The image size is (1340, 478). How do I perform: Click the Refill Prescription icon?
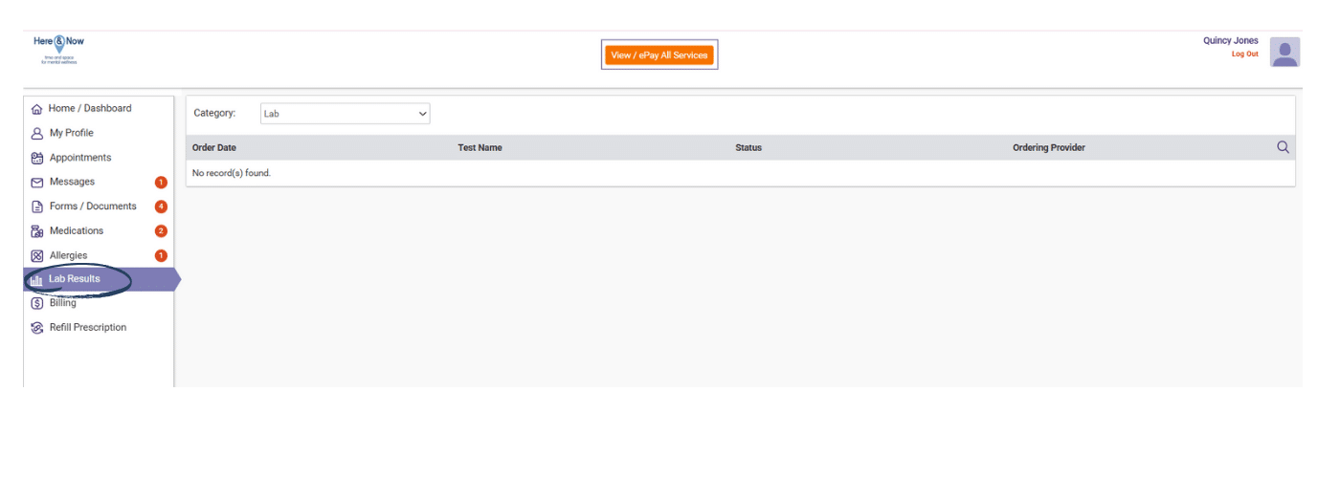[x=37, y=328]
